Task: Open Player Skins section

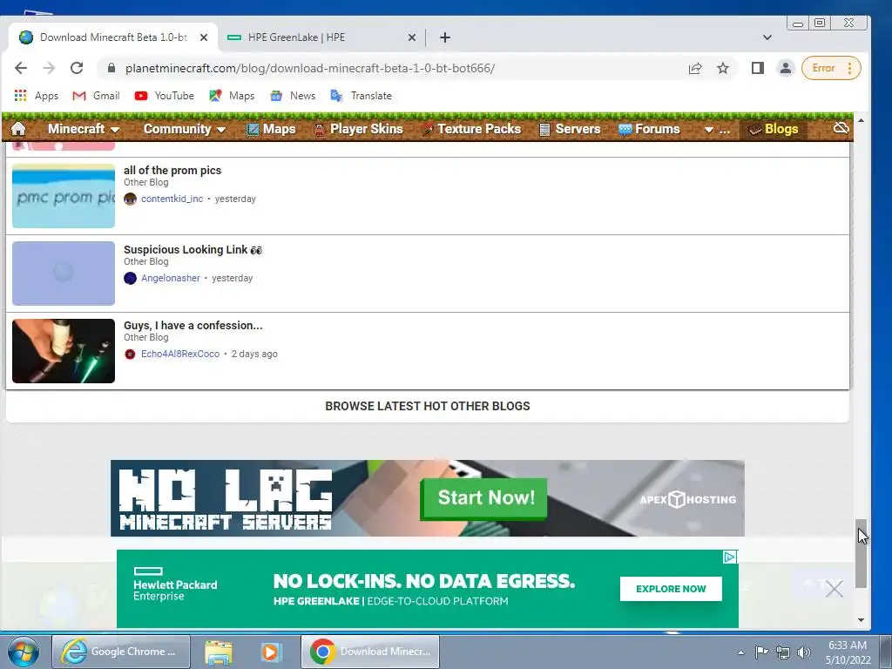Action: [359, 129]
